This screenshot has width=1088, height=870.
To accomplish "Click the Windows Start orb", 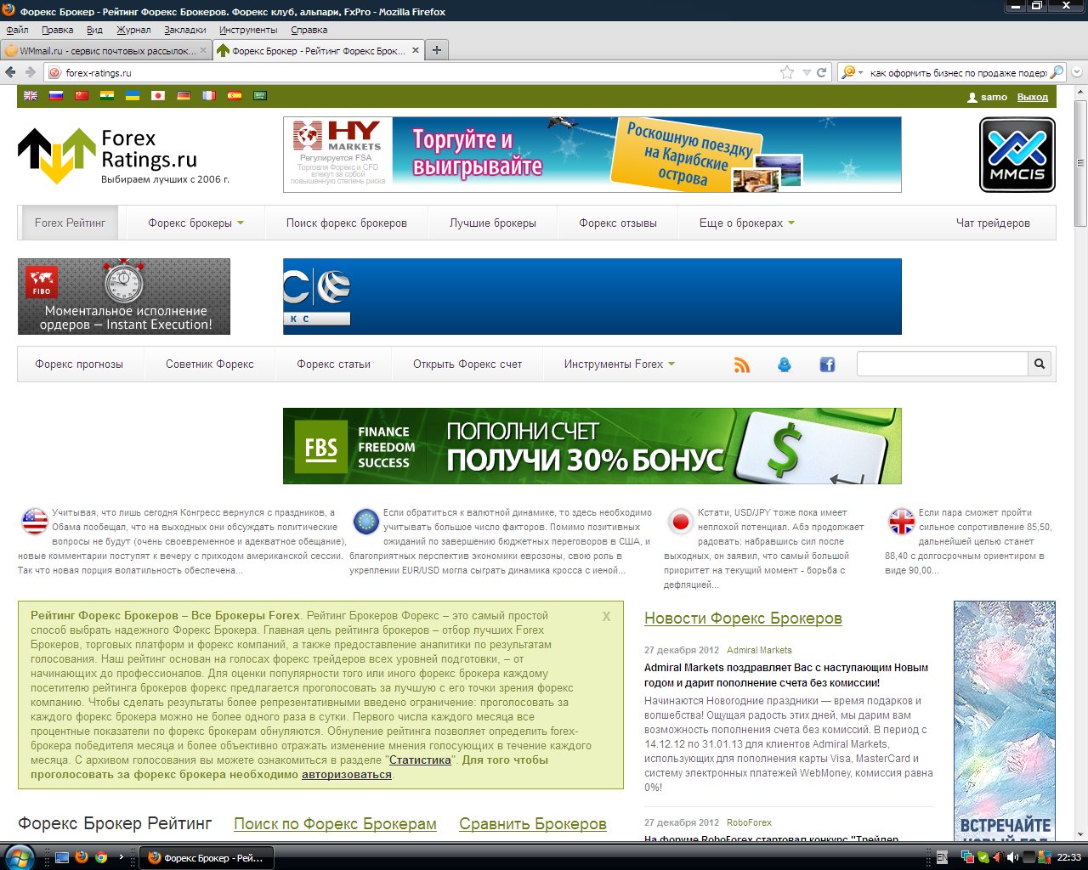I will [x=19, y=857].
